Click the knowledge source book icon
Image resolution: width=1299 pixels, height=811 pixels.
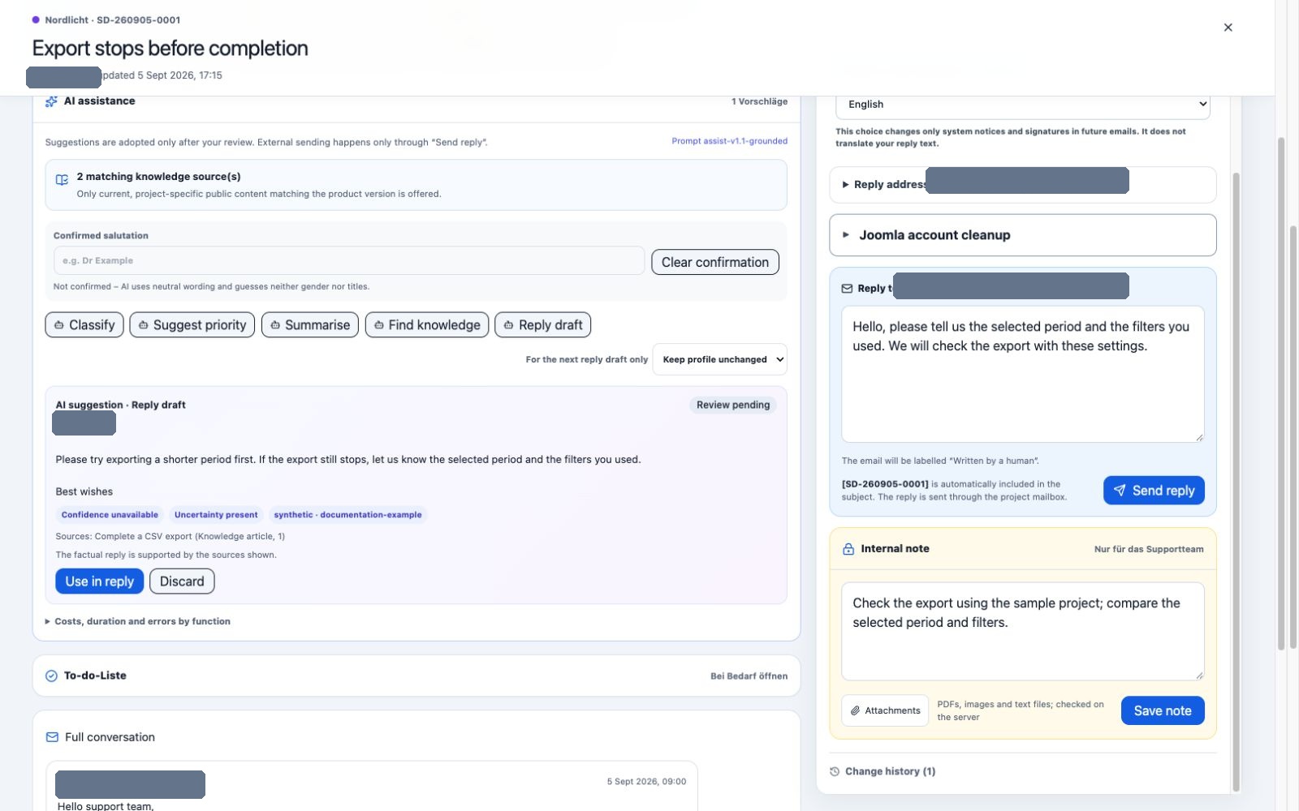(x=62, y=180)
